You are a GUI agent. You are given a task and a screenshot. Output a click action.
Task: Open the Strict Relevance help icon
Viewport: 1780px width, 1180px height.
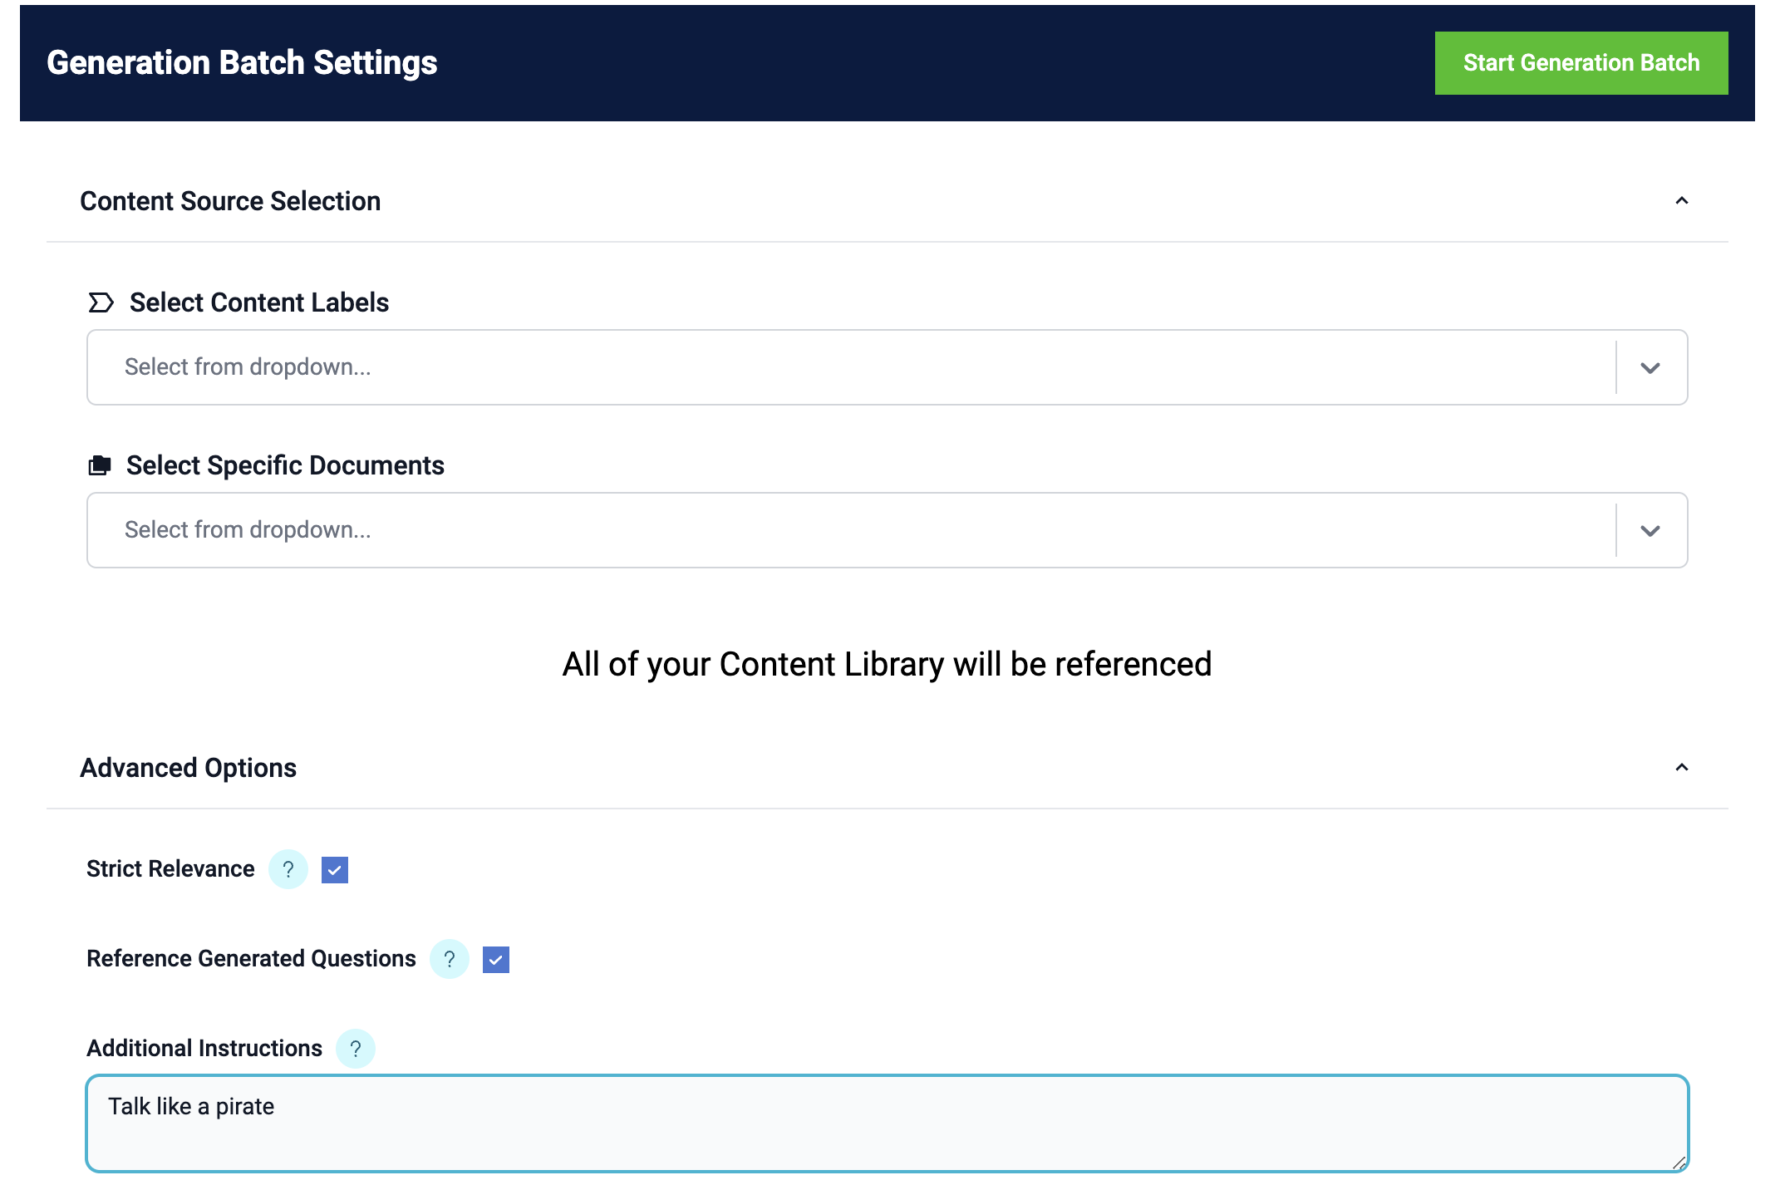click(288, 869)
